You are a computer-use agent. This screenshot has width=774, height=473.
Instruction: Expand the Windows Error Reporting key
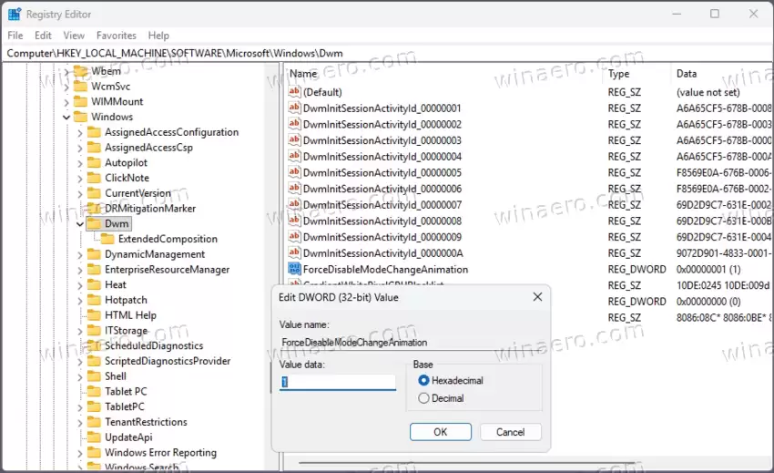click(80, 453)
